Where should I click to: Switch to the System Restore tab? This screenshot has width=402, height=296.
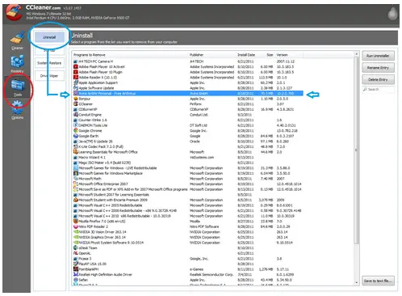tap(49, 63)
